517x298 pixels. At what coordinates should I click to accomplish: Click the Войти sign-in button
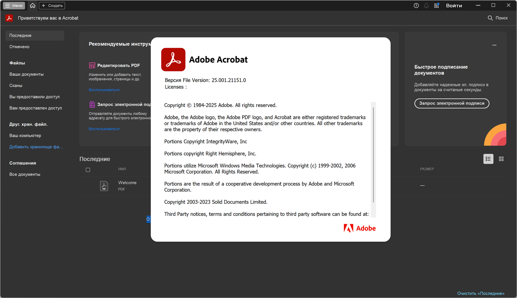coord(454,6)
